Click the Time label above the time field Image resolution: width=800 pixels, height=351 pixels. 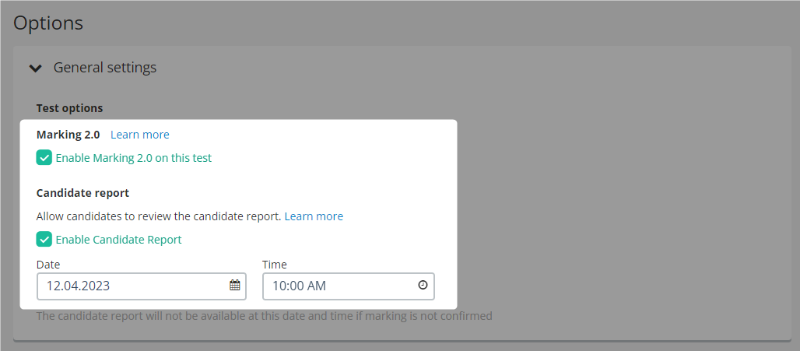[274, 265]
